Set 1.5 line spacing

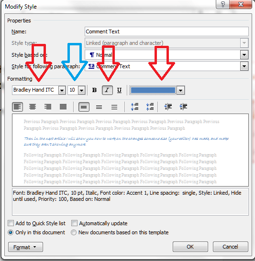tap(99, 107)
